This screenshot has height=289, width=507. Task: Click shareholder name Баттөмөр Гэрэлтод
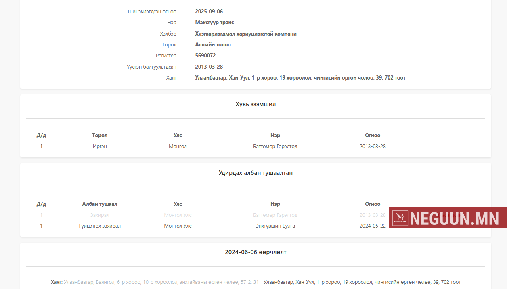tap(275, 147)
